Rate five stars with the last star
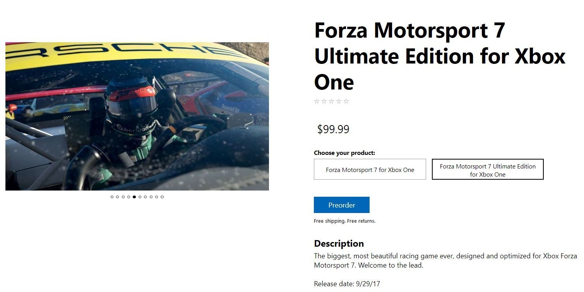The image size is (584, 292). [346, 101]
